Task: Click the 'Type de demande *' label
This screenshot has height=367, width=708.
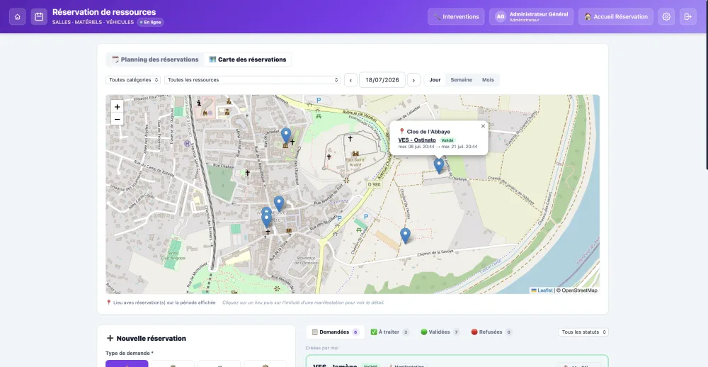Action: (130, 354)
